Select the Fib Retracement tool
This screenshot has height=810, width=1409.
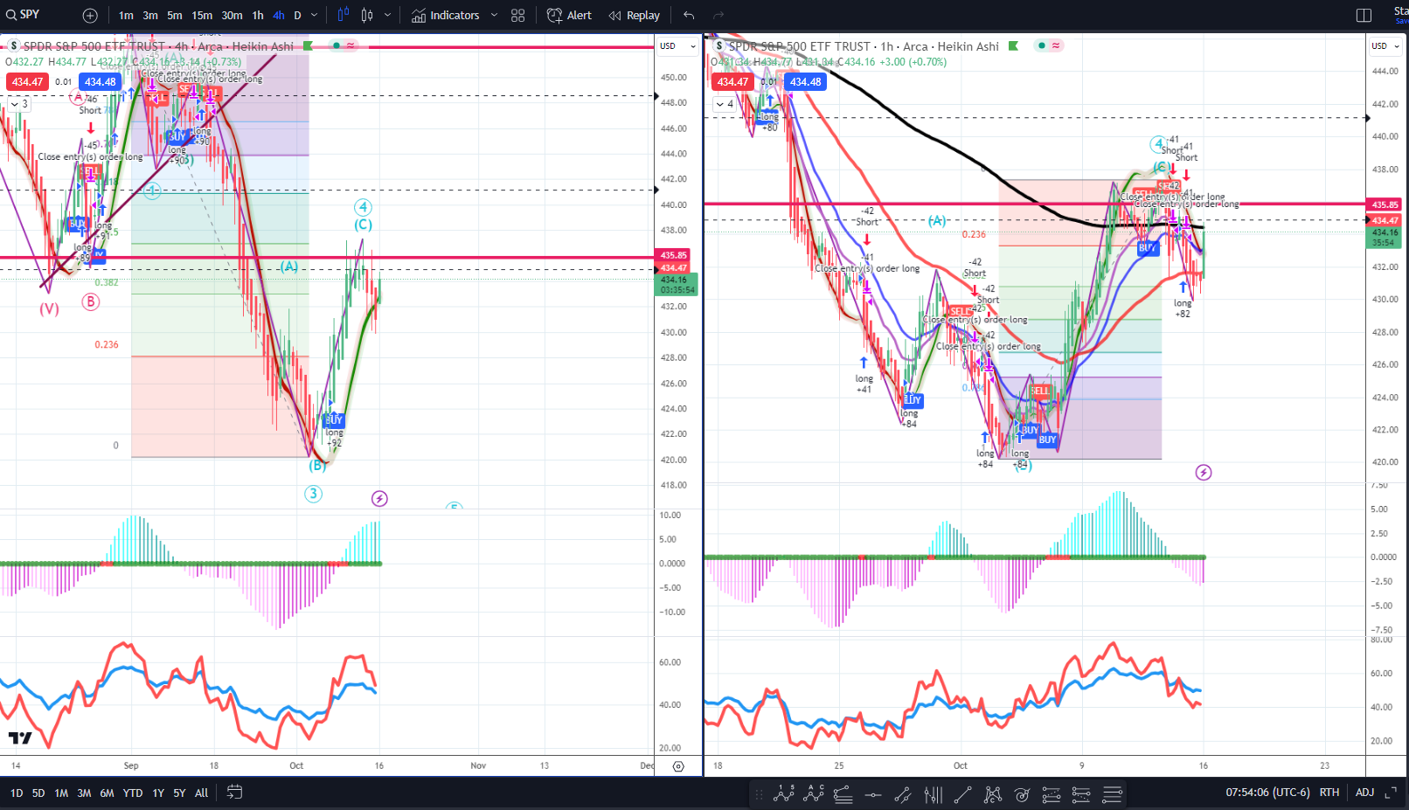[843, 794]
